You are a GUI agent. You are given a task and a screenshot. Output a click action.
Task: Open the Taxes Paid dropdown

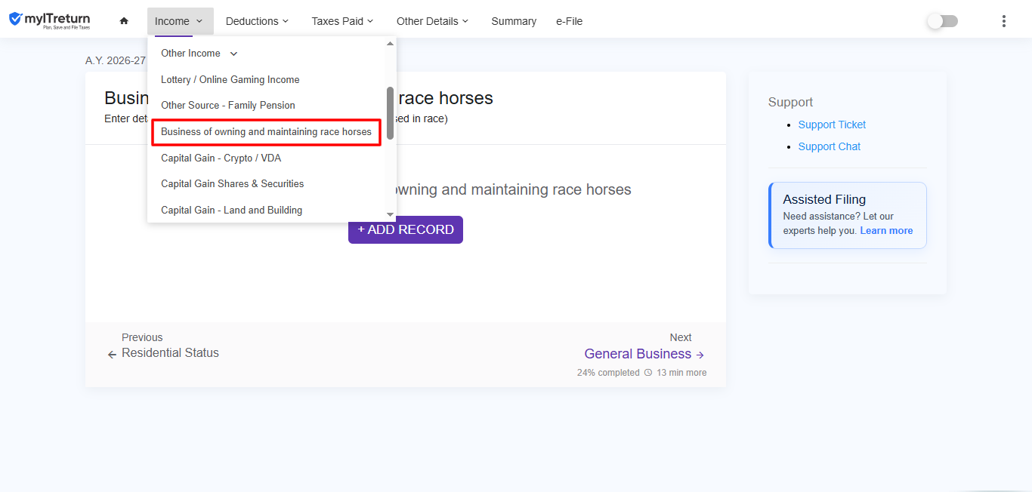342,21
